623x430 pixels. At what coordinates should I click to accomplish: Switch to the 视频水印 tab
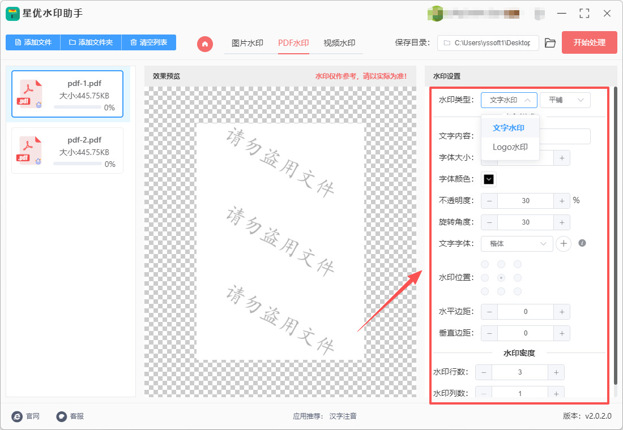point(339,43)
